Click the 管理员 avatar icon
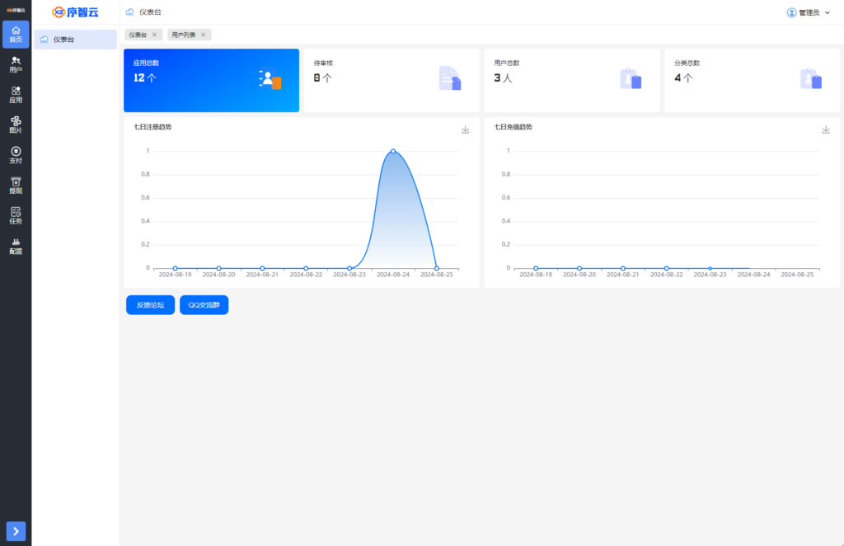The height and width of the screenshot is (546, 844). tap(791, 12)
